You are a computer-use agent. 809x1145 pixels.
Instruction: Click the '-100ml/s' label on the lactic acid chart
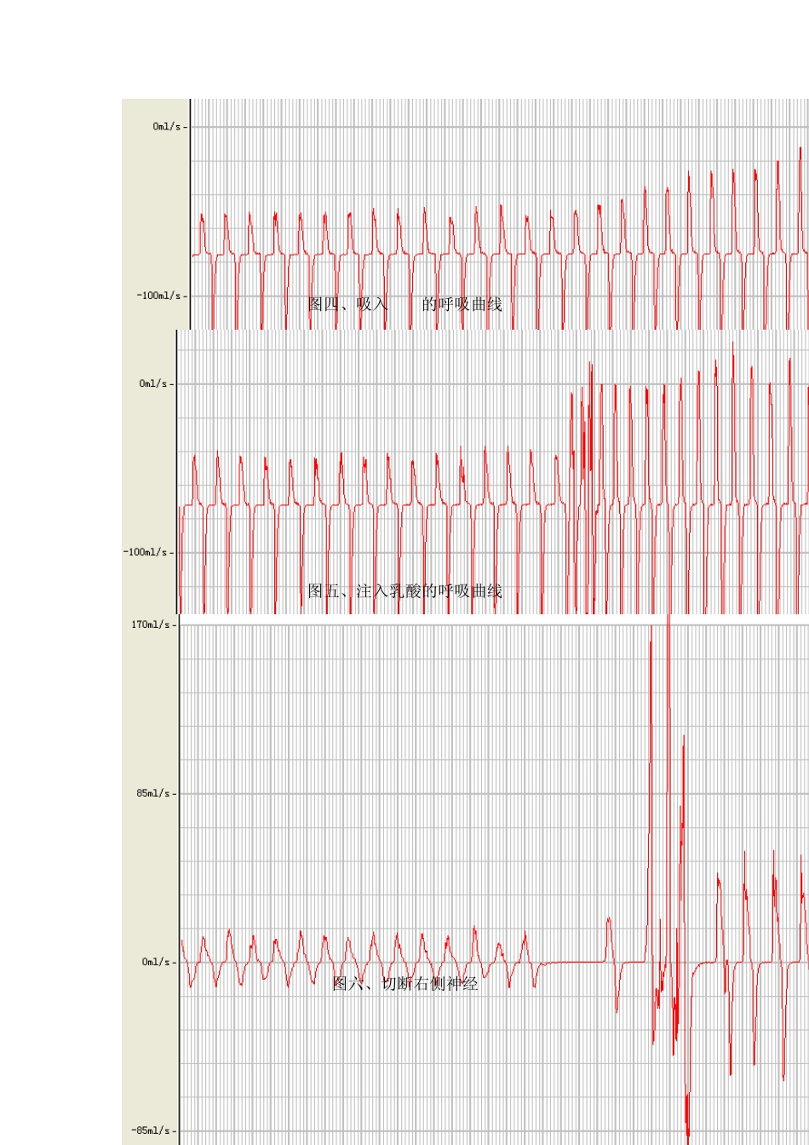146,552
